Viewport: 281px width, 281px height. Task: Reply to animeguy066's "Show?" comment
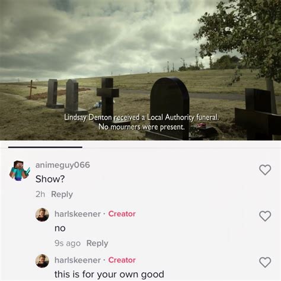tap(62, 194)
